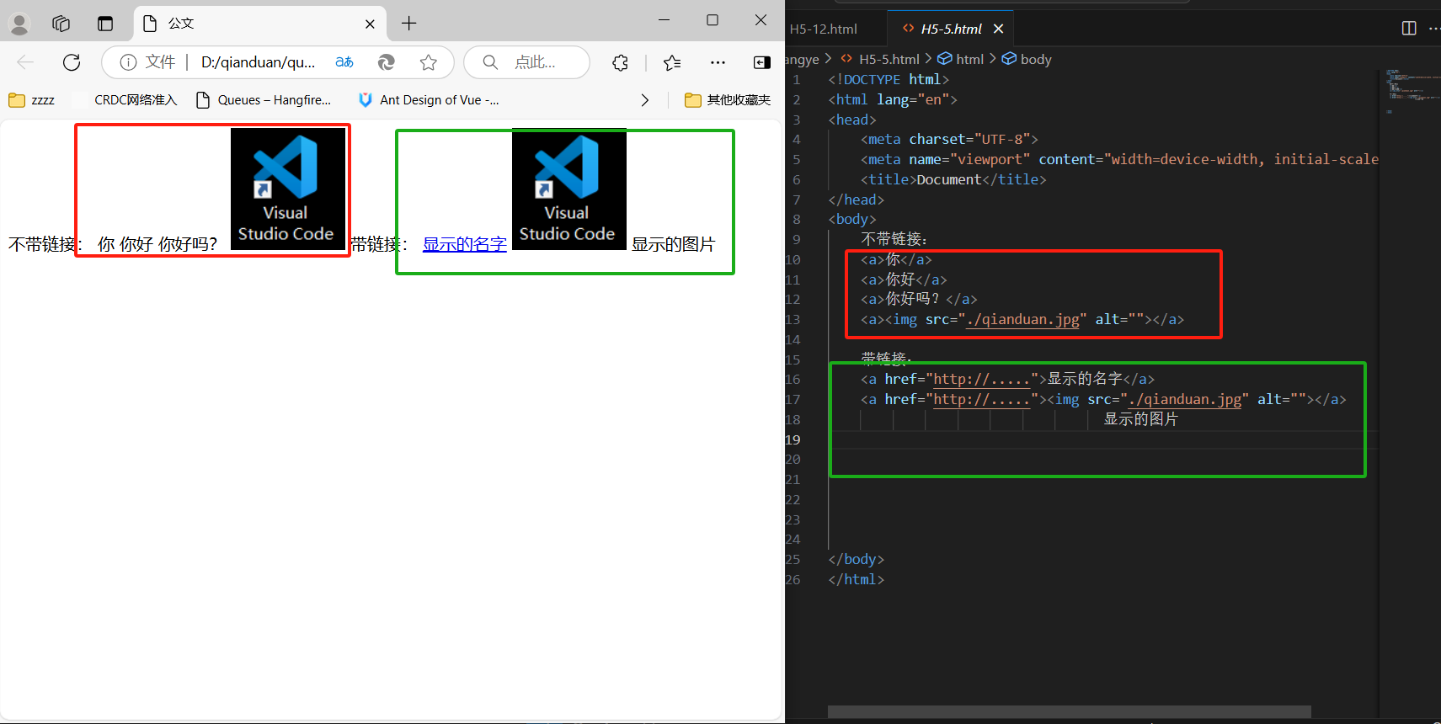
Task: Add this page to favorites star
Action: click(429, 62)
